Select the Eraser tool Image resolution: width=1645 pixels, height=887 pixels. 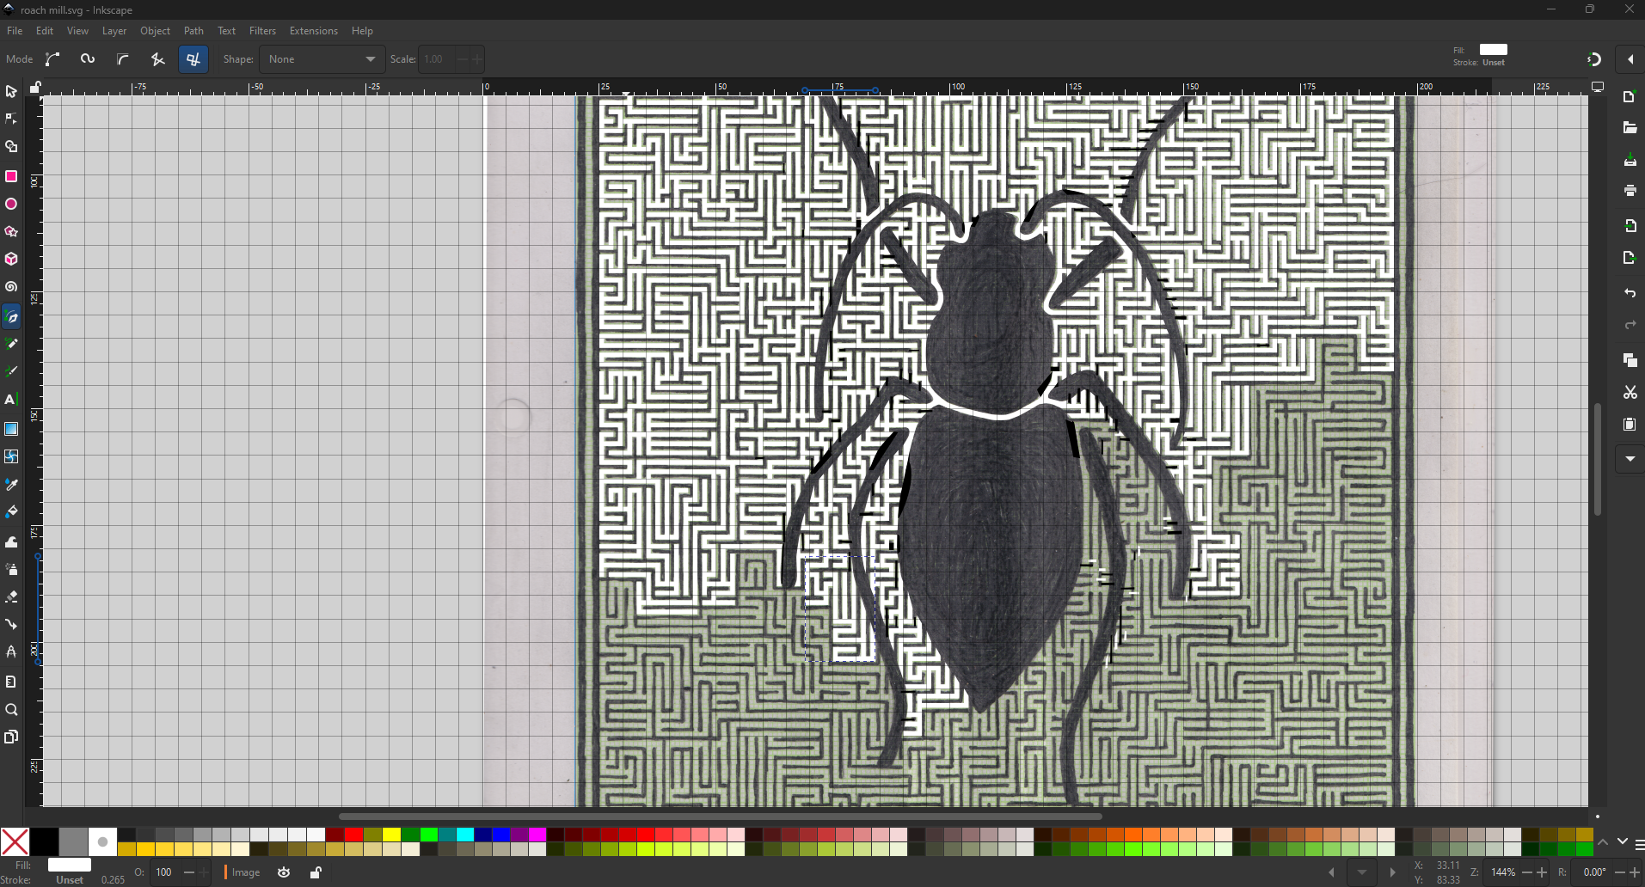[11, 596]
